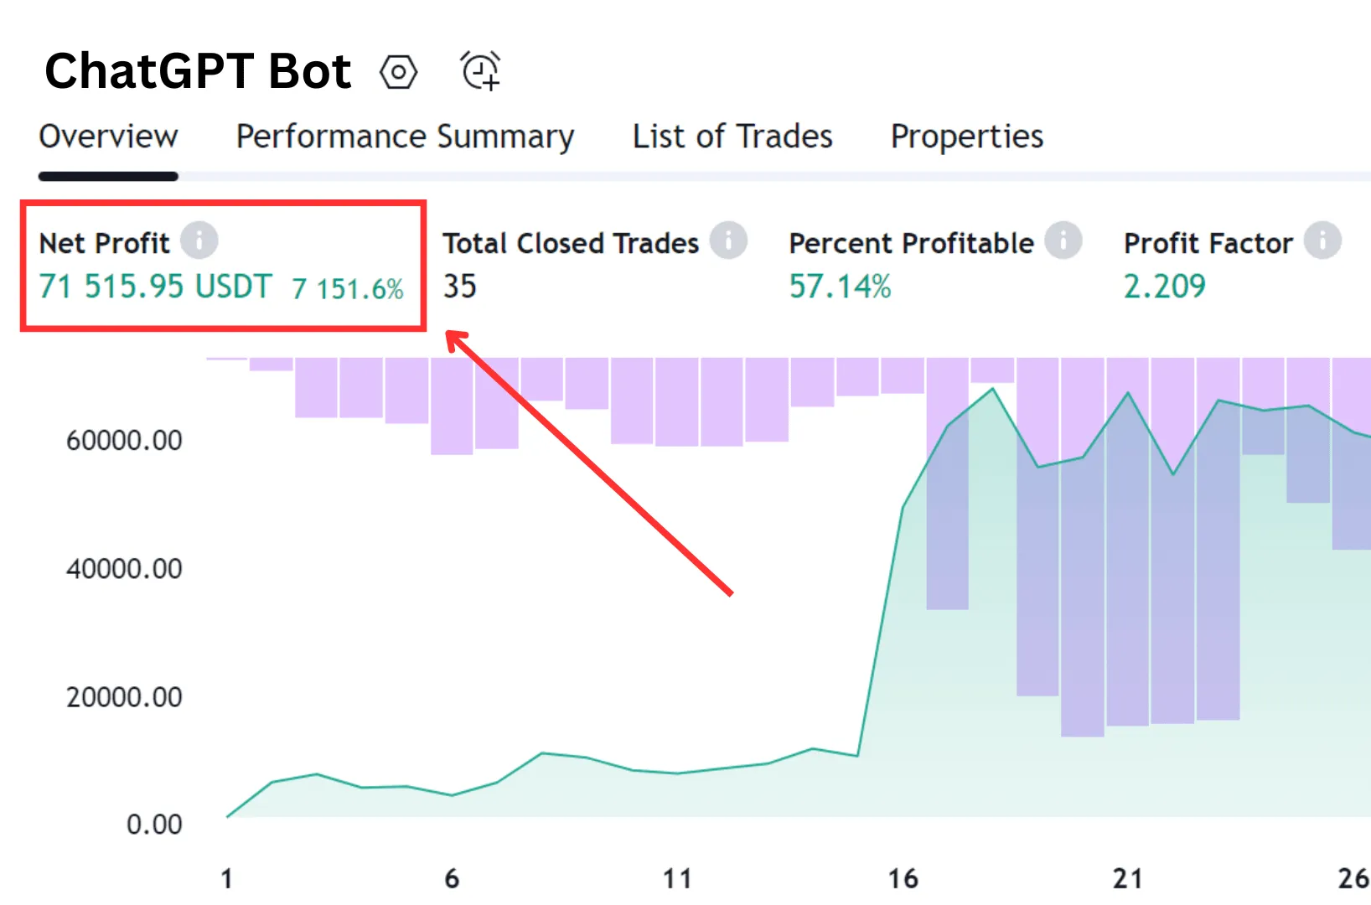The height and width of the screenshot is (905, 1371).
Task: Select the Overview tab
Action: 108,136
